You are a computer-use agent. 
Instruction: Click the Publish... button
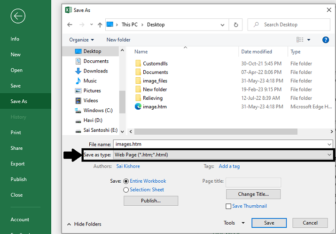coord(151,201)
